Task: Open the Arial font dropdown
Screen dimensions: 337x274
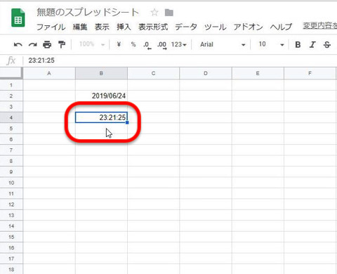Action: tap(223, 44)
